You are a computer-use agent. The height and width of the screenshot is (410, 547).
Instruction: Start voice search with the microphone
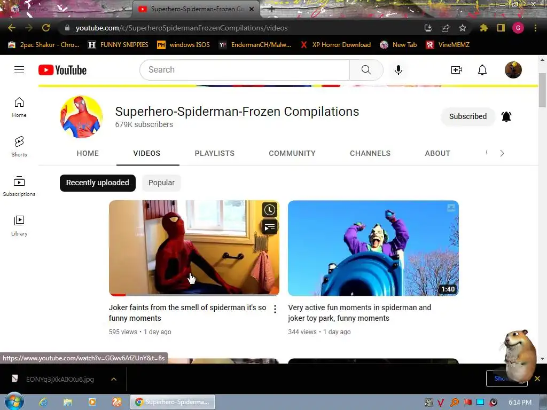click(398, 70)
